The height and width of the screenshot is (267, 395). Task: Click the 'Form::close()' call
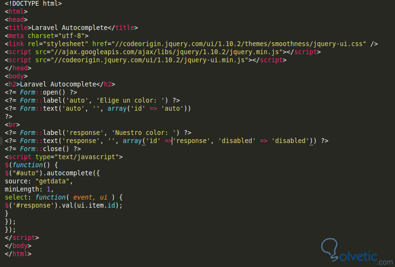pos(45,149)
